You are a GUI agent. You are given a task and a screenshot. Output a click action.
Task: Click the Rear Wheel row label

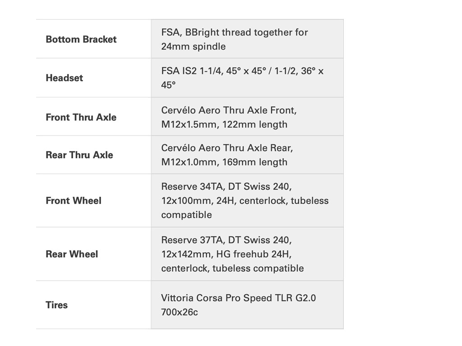click(72, 254)
